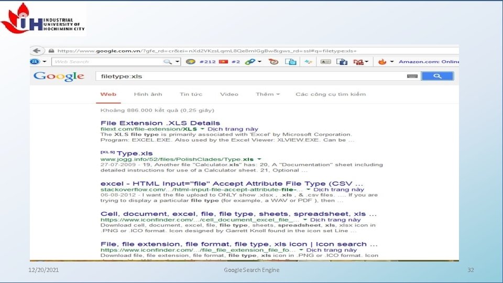Switch to the Tin tức tab
This screenshot has height=283, width=503.
click(191, 94)
